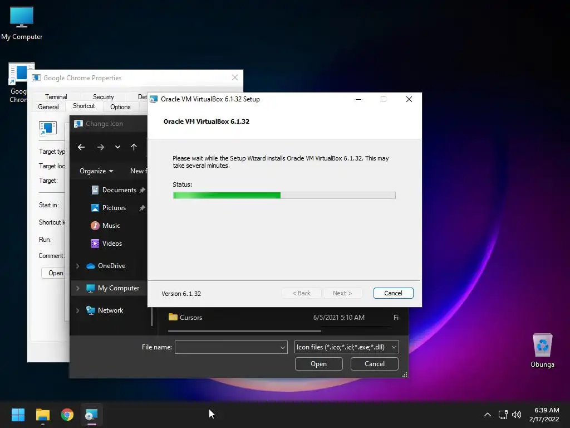Expand the Network tree node
The height and width of the screenshot is (428, 570).
[x=77, y=310]
